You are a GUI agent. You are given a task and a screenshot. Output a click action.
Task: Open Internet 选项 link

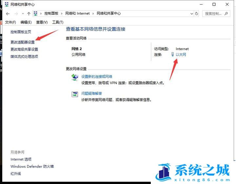click(x=21, y=159)
